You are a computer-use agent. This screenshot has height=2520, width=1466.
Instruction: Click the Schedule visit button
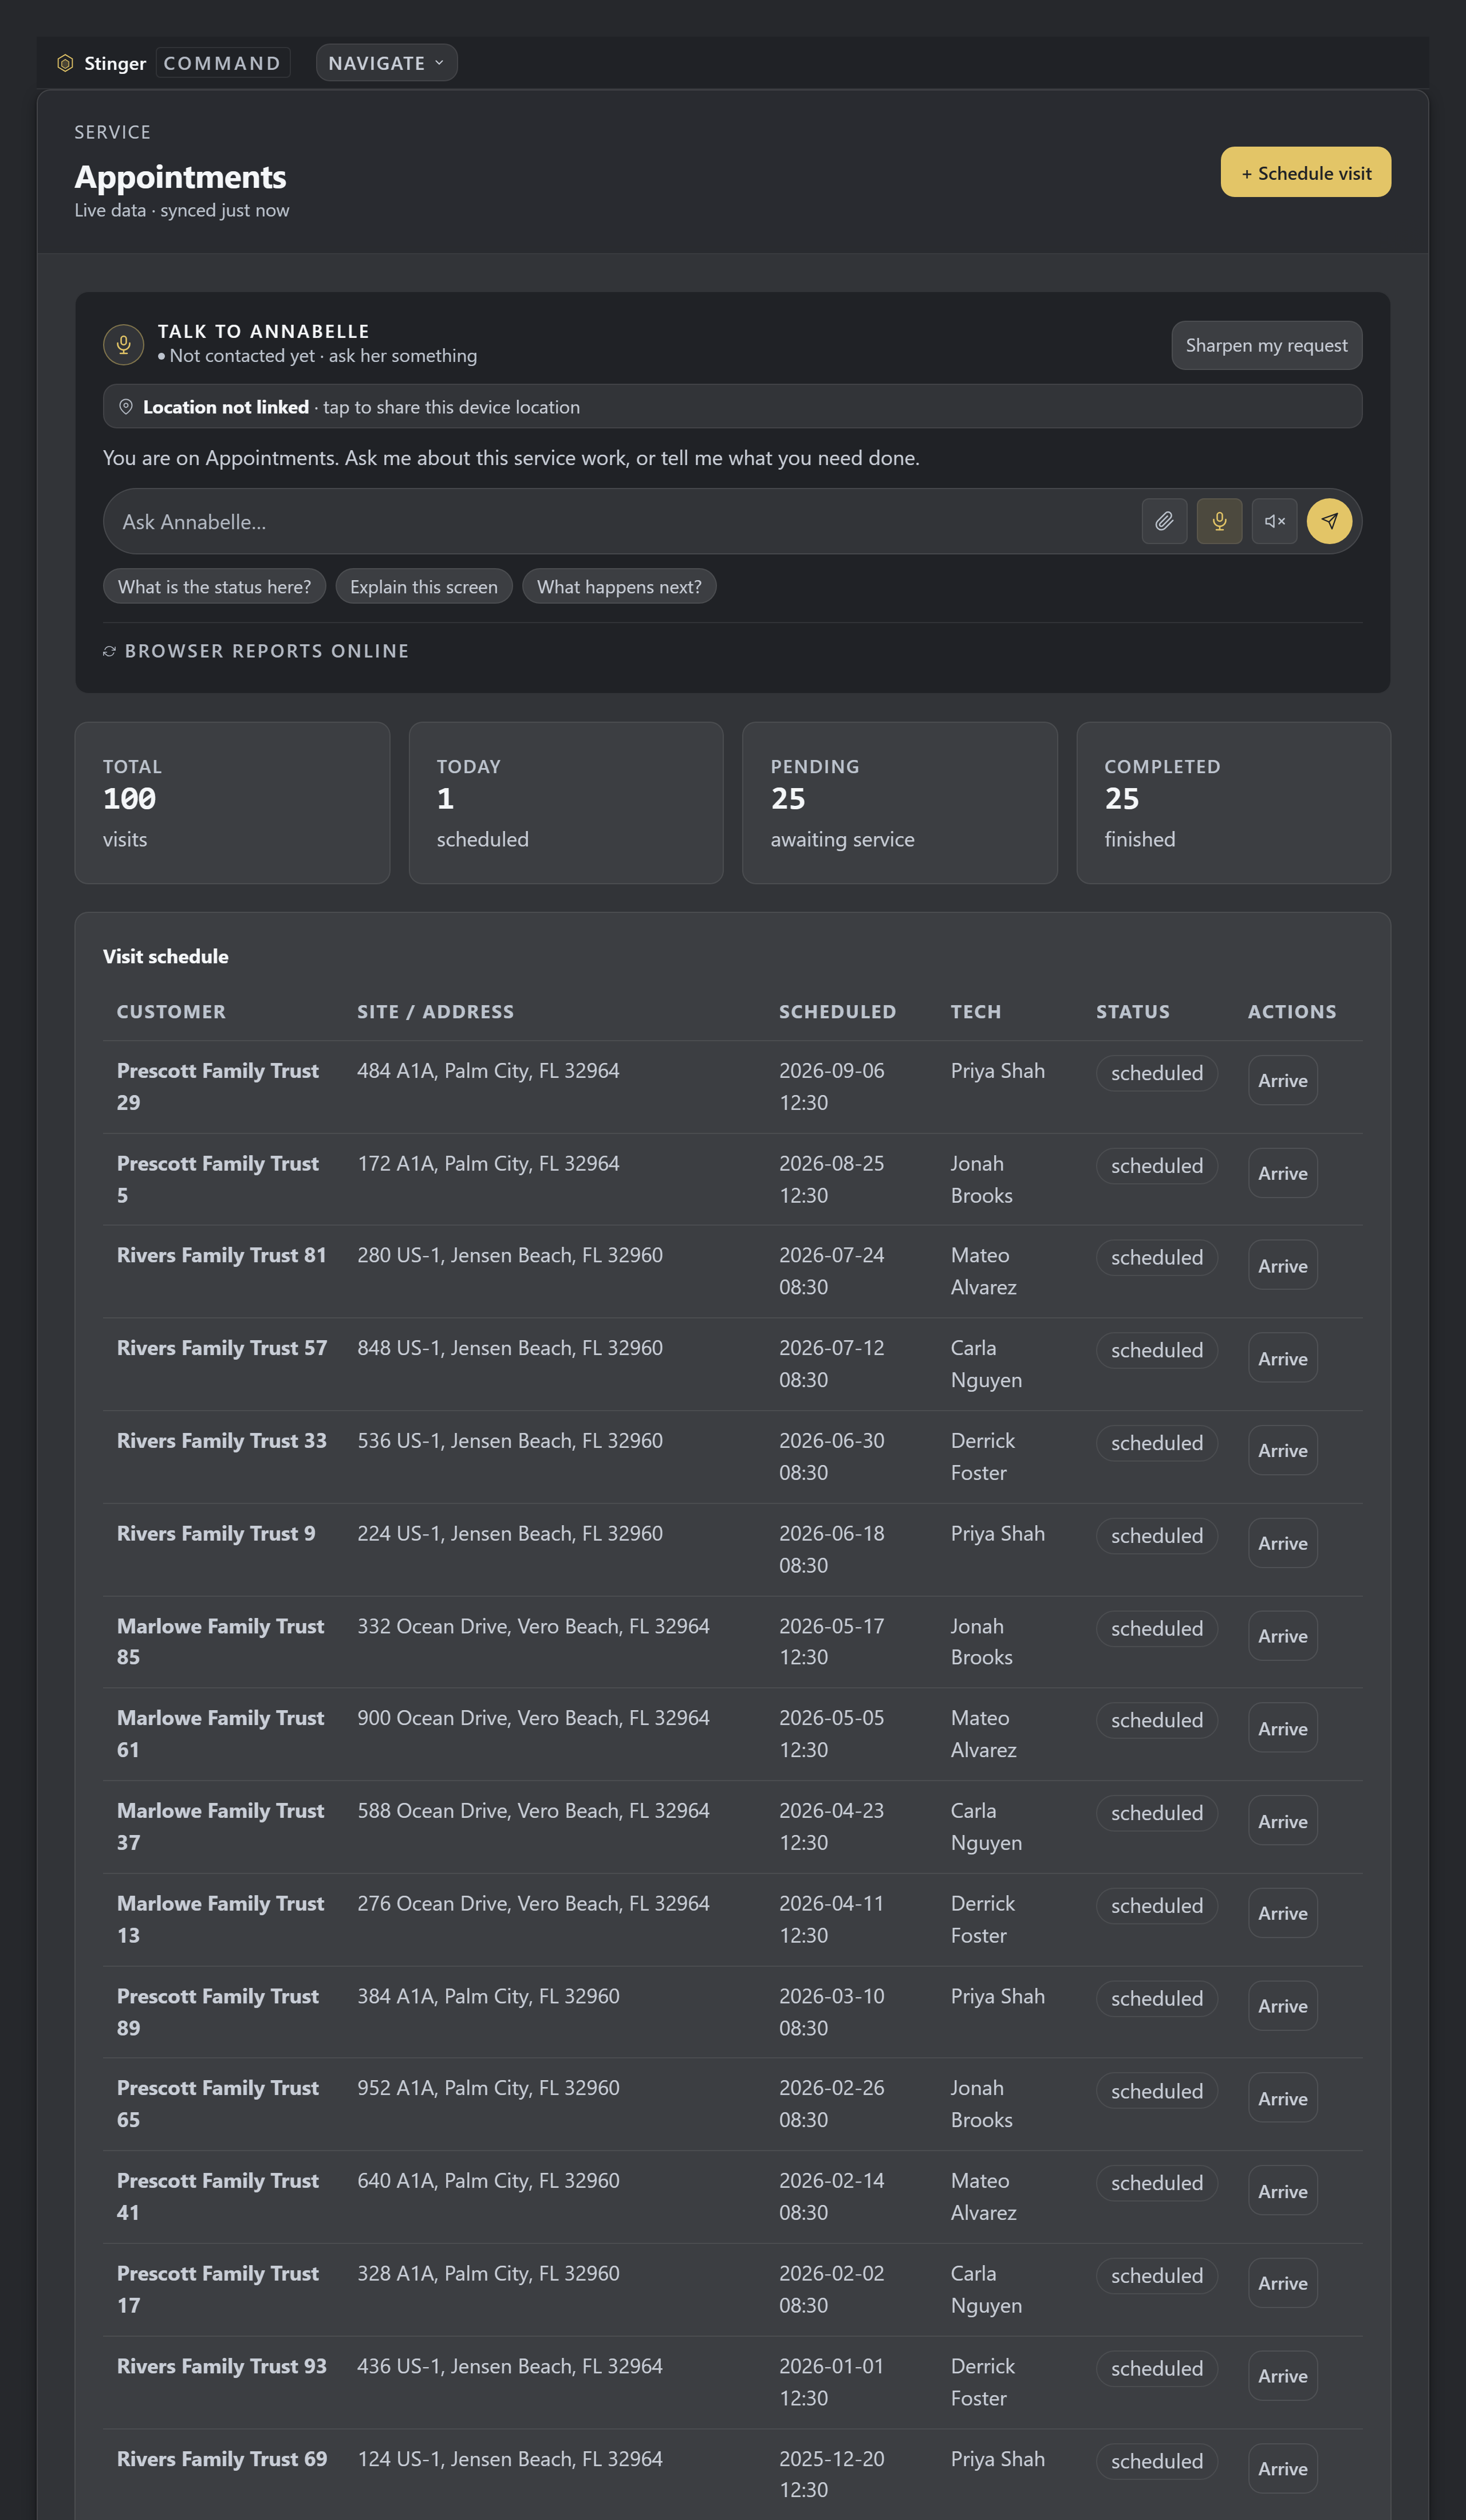[1305, 172]
